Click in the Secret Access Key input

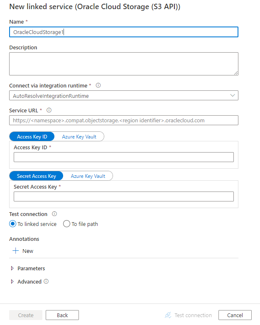[124, 196]
